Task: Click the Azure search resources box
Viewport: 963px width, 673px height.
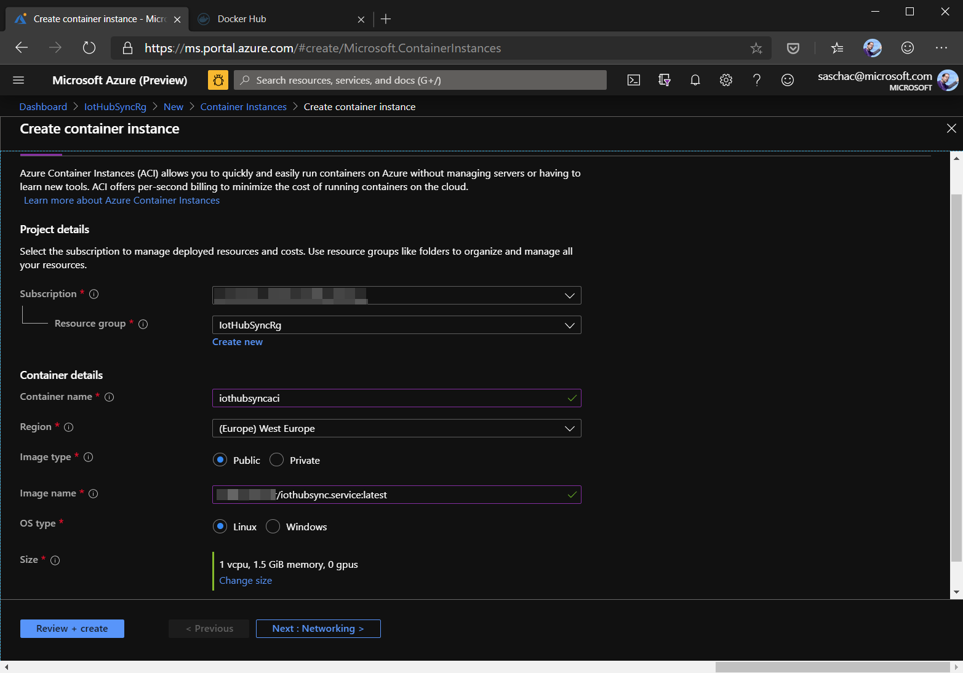Action: coord(420,80)
